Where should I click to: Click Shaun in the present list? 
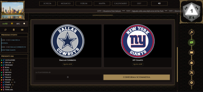click(x=8, y=77)
